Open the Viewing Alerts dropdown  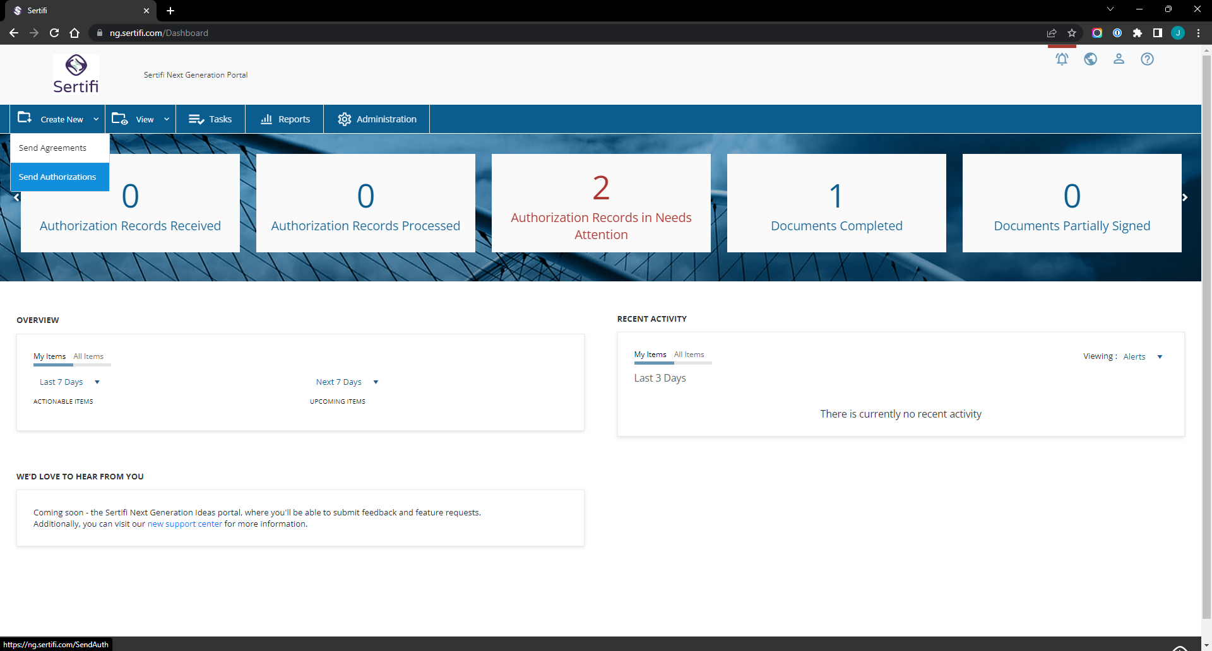[x=1143, y=357]
